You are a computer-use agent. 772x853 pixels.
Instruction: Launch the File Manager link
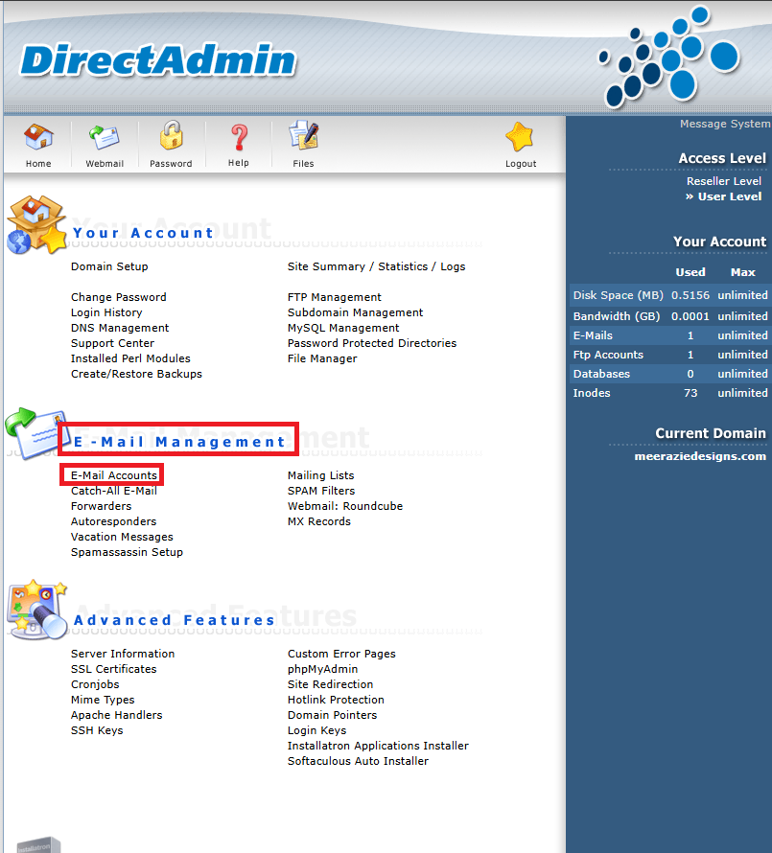point(322,358)
